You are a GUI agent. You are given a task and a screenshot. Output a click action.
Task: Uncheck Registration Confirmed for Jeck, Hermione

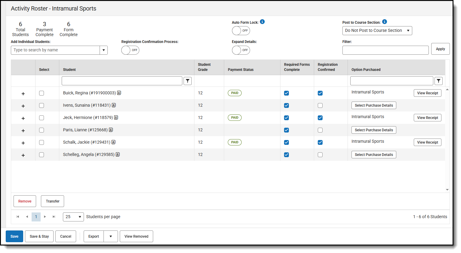320,118
